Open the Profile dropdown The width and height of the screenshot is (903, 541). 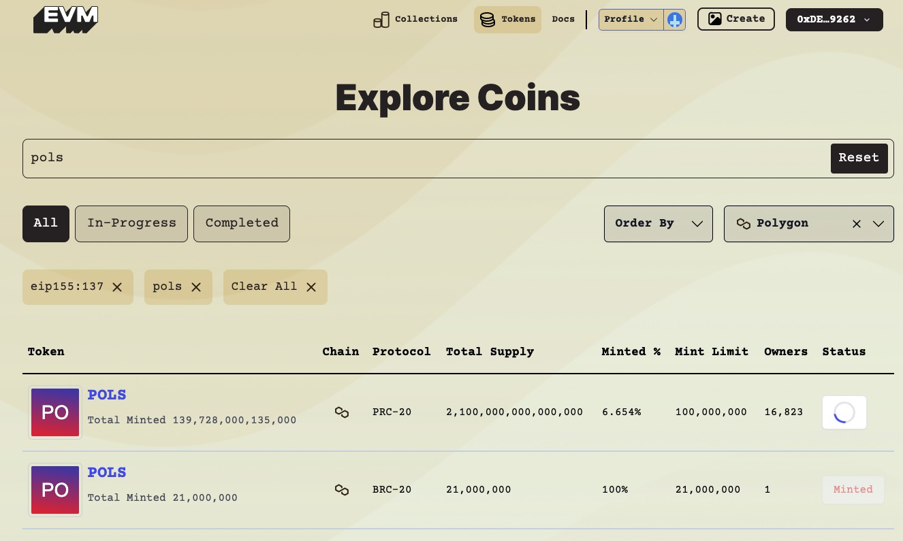pos(631,20)
